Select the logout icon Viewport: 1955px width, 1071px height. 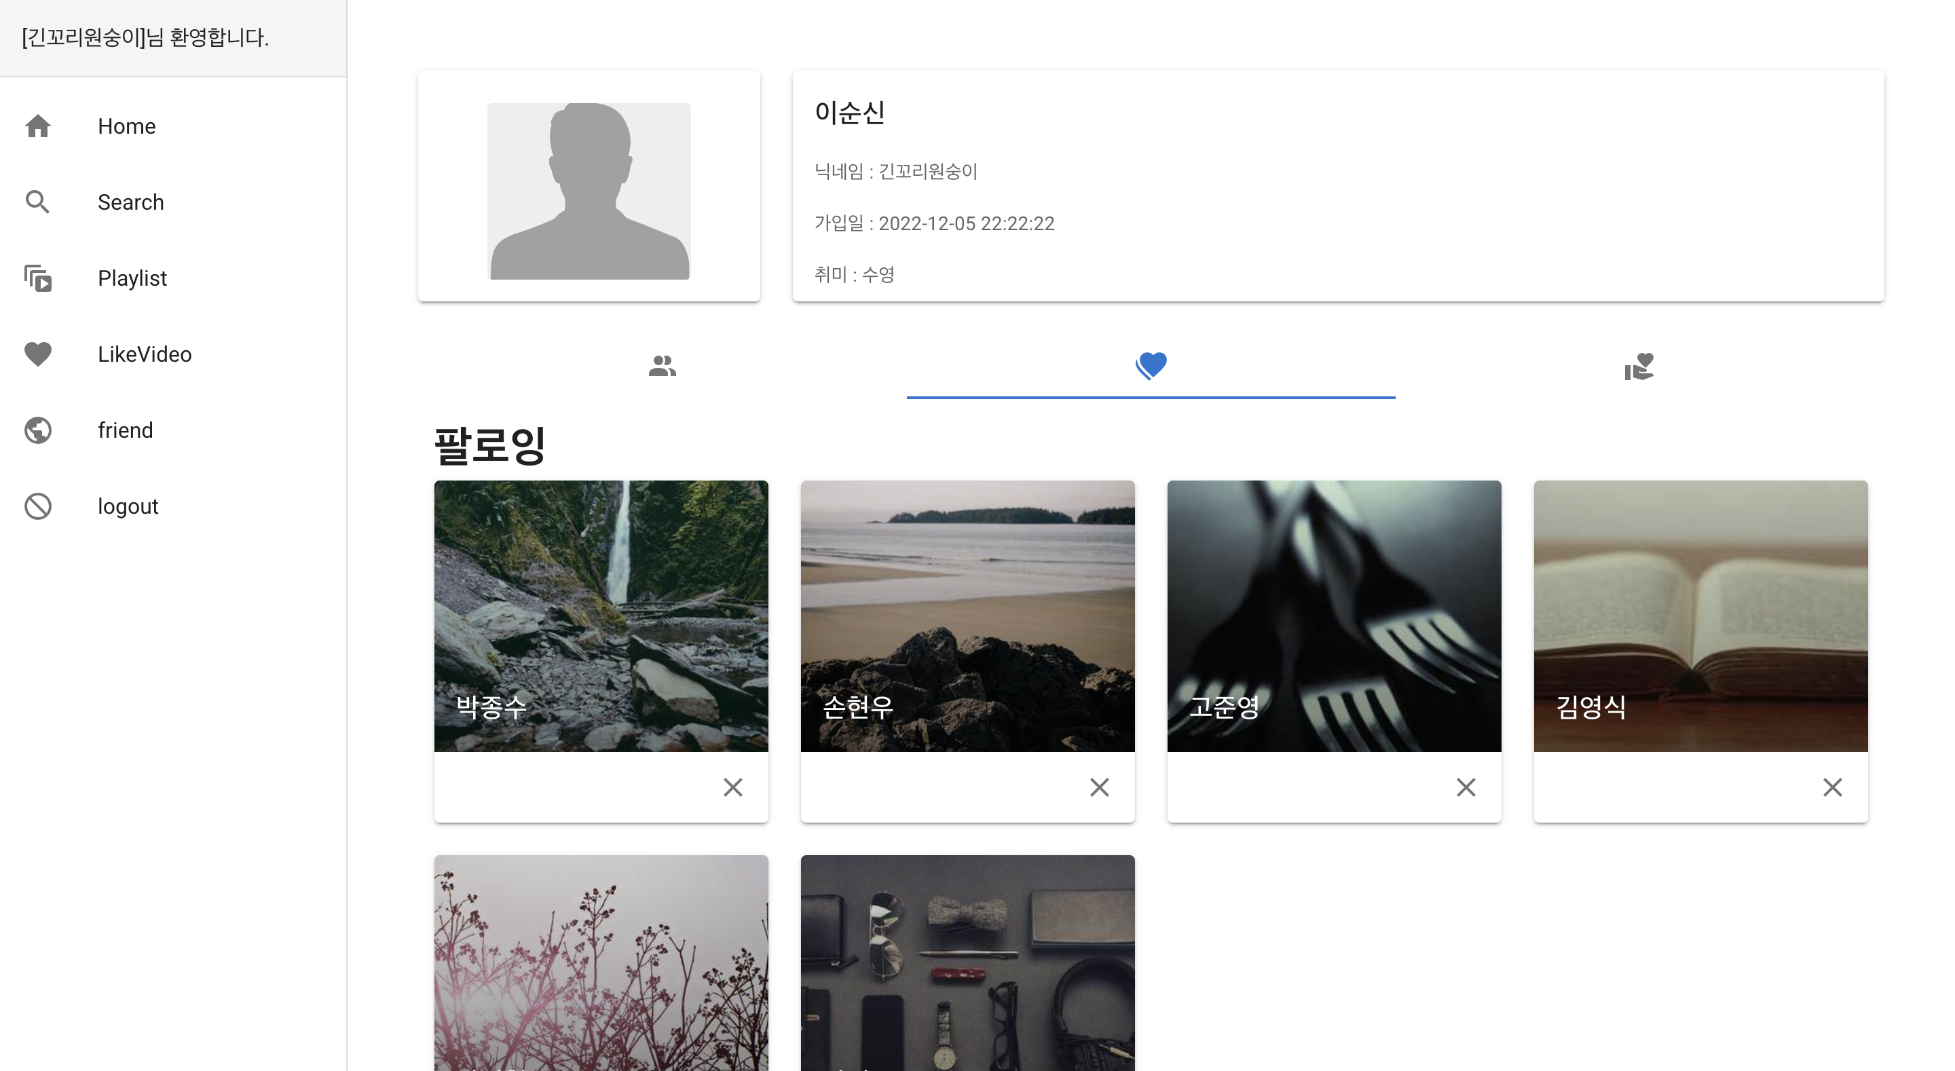pyautogui.click(x=37, y=506)
